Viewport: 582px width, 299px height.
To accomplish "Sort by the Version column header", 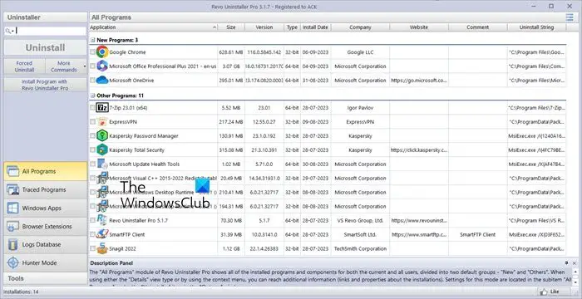I will pyautogui.click(x=264, y=27).
